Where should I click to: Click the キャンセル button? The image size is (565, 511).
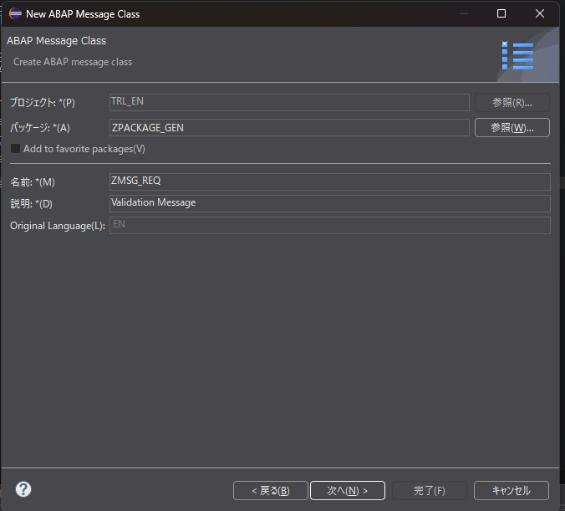coord(512,490)
